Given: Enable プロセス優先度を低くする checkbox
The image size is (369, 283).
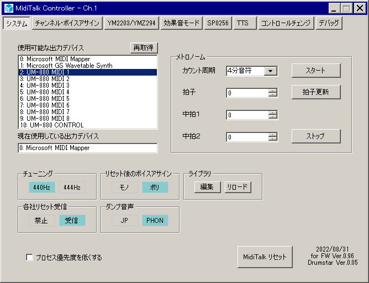Looking at the screenshot, I should tap(29, 258).
